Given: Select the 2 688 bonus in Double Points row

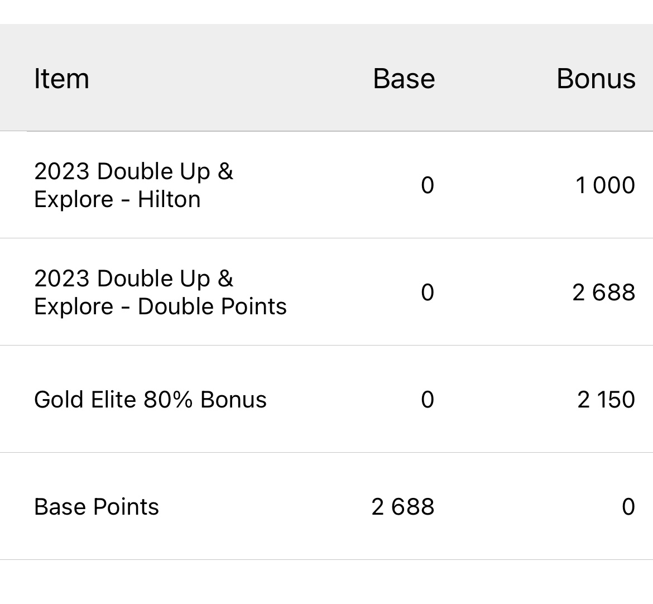Looking at the screenshot, I should point(603,293).
